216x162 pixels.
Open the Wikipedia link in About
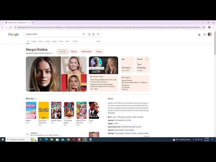111,113
